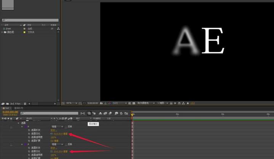274x159 pixels.
Task: Toggle the transparency grid button
Action: point(134,103)
